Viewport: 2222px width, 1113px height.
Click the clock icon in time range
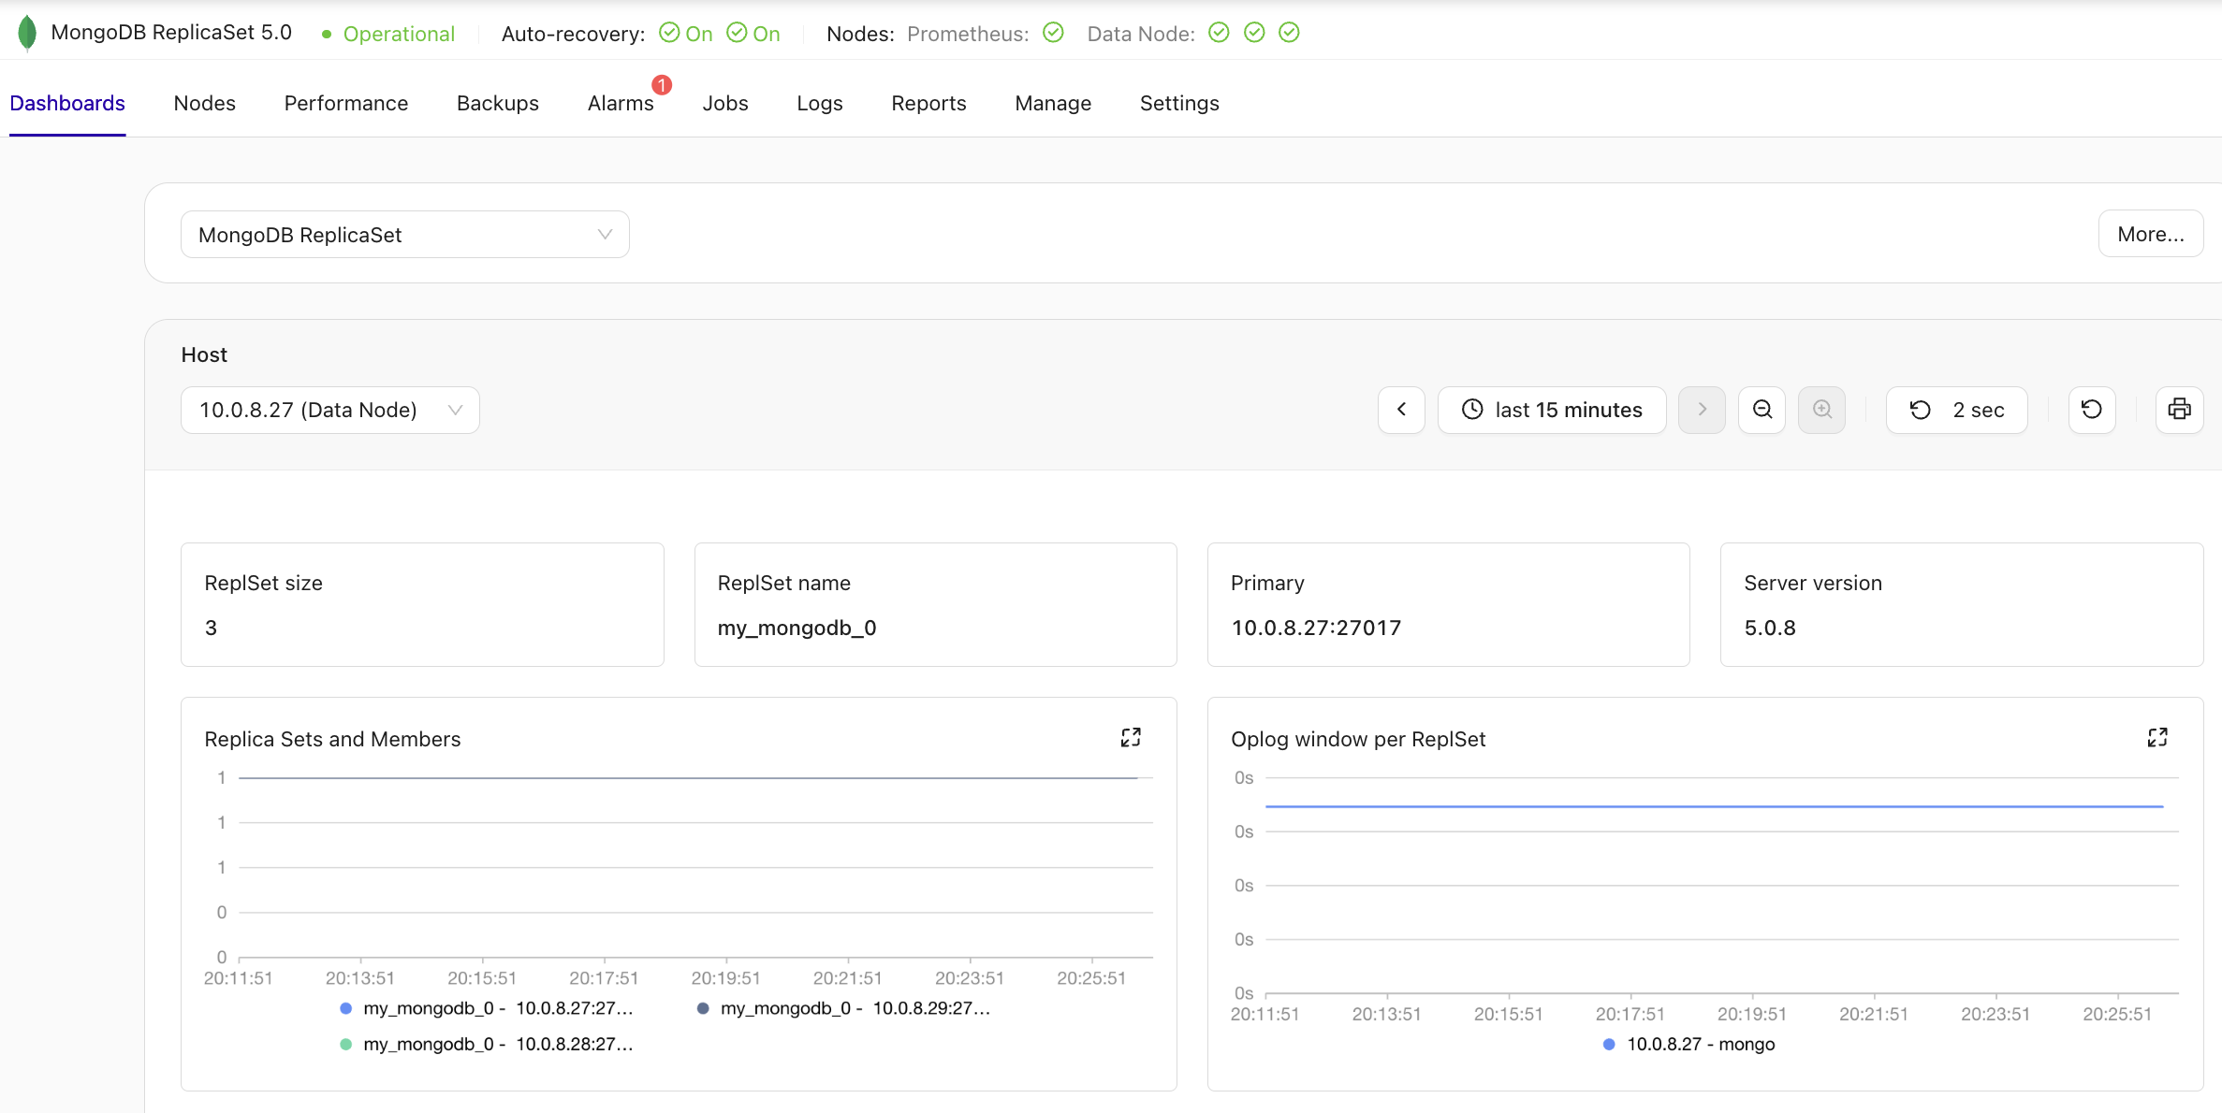point(1472,410)
